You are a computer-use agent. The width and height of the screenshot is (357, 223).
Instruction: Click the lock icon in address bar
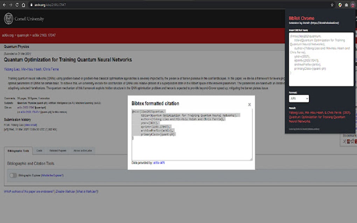[x=32, y=5]
